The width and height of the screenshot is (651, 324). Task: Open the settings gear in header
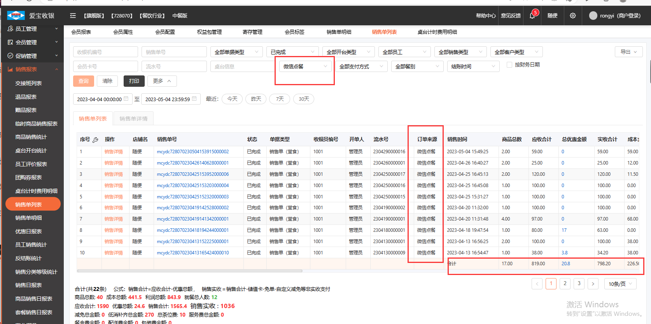tap(572, 16)
